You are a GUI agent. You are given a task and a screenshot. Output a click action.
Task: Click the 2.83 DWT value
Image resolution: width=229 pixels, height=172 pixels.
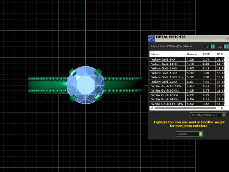click(206, 64)
